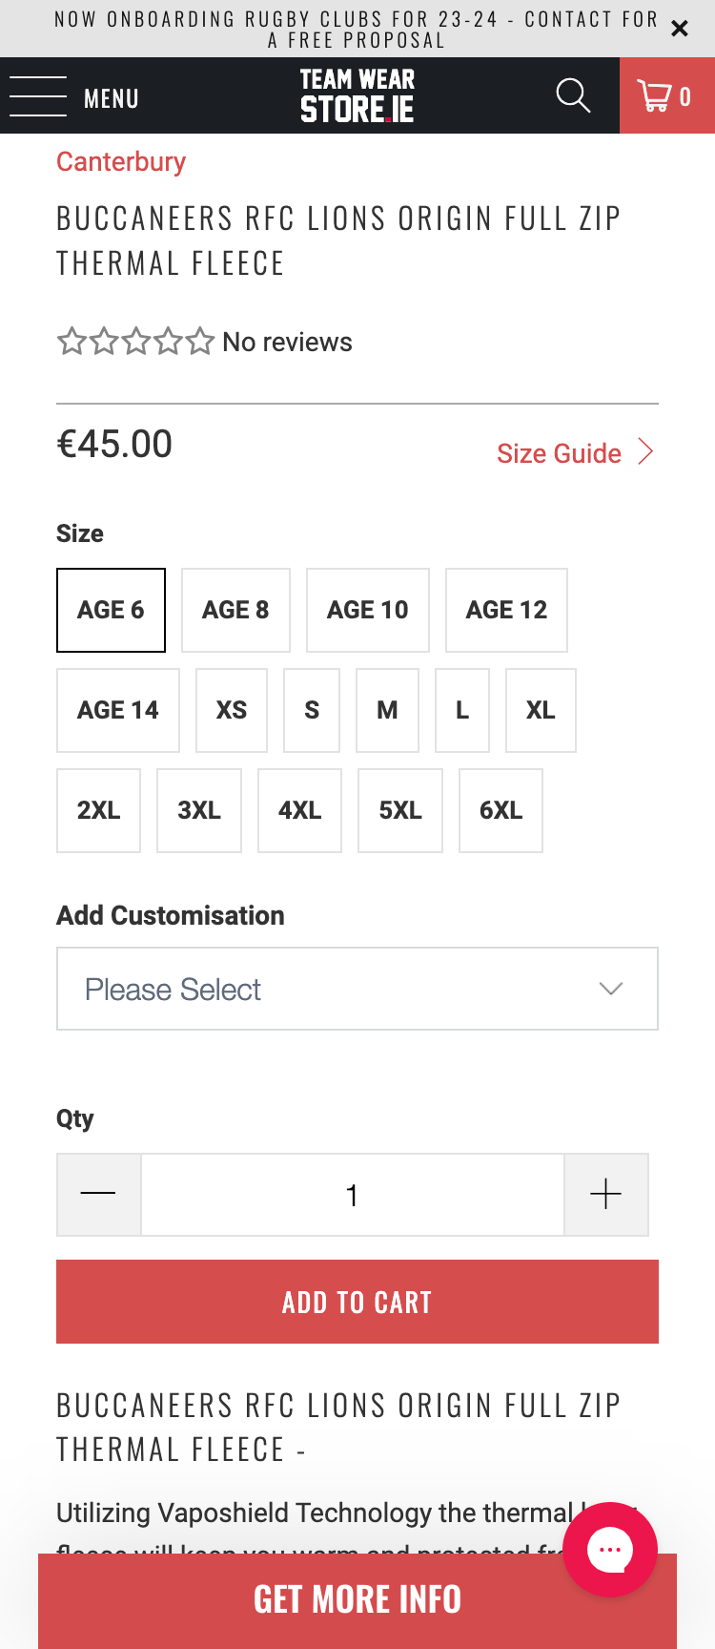The image size is (715, 1649).
Task: Decrease quantity with minus button
Action: click(x=98, y=1195)
